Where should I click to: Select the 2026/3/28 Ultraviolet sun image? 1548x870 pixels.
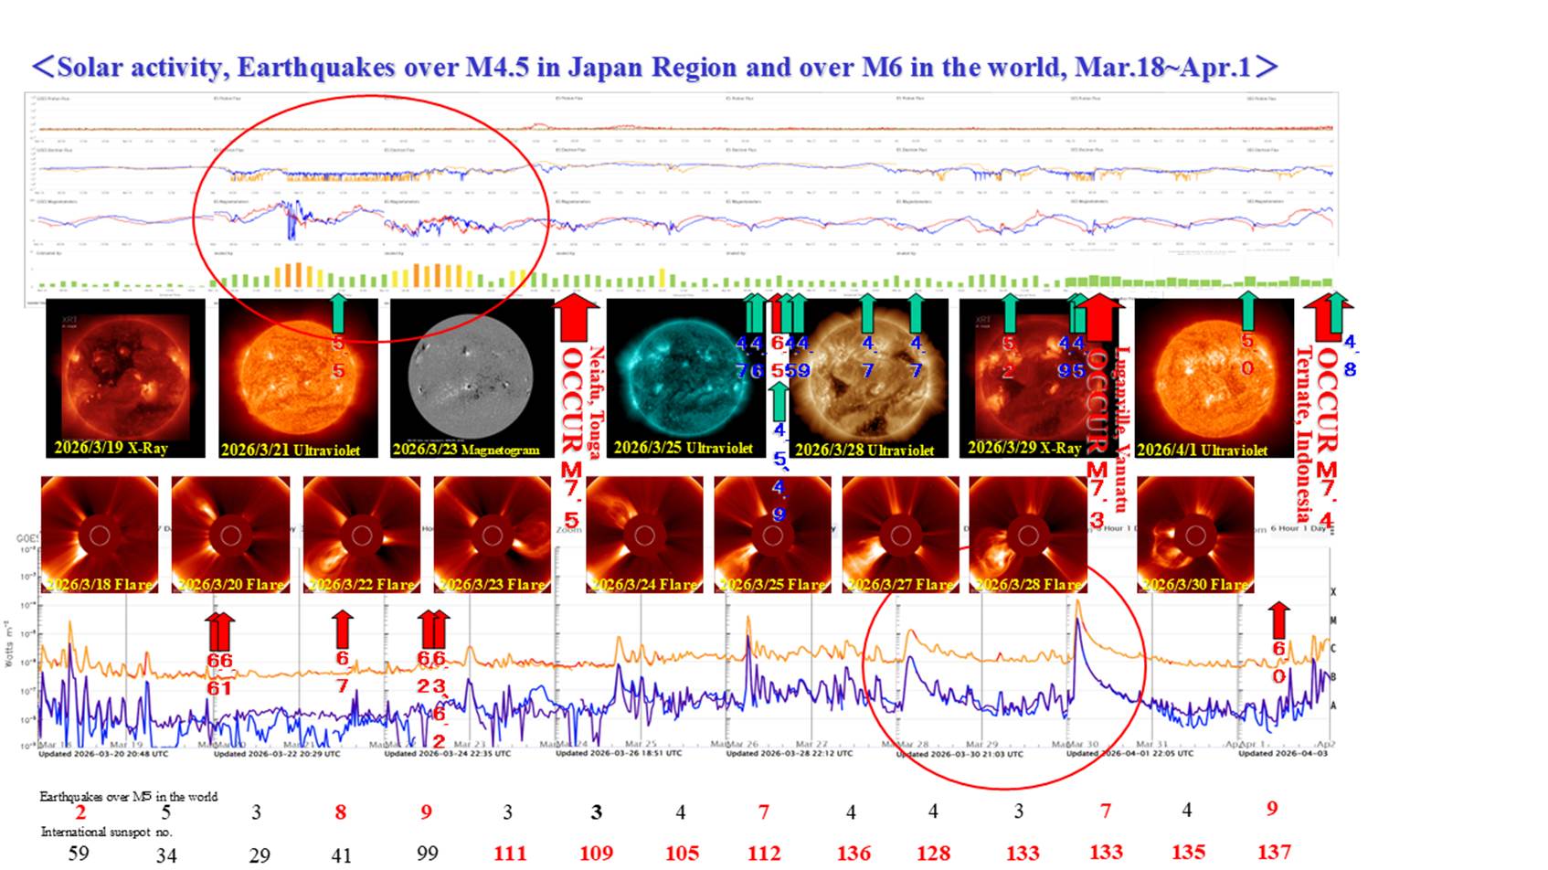[864, 377]
